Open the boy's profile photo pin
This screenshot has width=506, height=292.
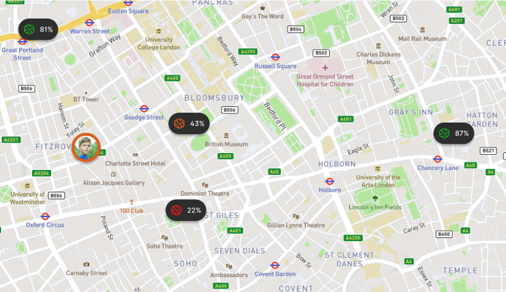pos(86,147)
